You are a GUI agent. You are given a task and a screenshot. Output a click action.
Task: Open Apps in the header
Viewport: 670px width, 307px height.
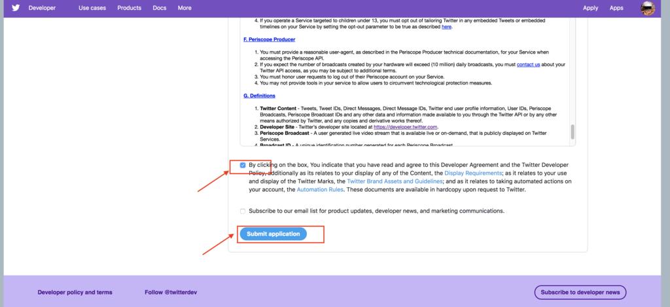point(616,8)
